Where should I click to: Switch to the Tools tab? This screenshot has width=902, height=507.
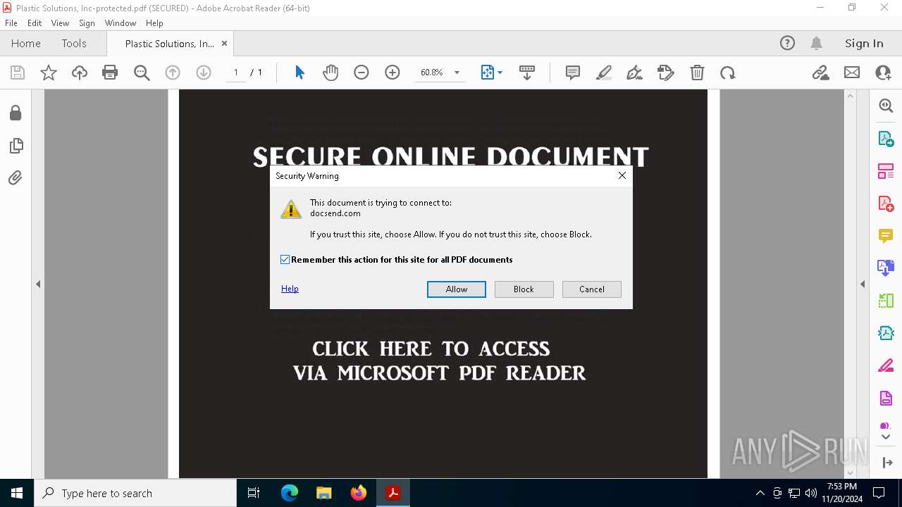click(x=74, y=43)
